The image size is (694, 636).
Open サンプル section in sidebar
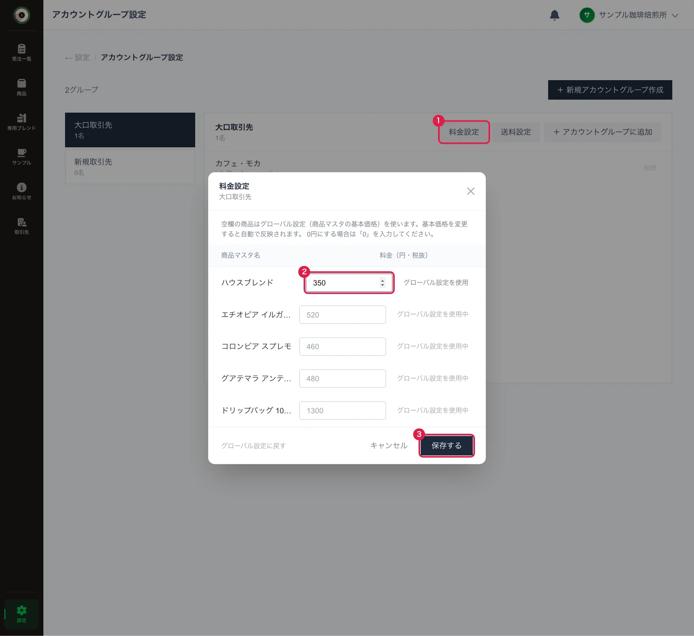coord(22,156)
